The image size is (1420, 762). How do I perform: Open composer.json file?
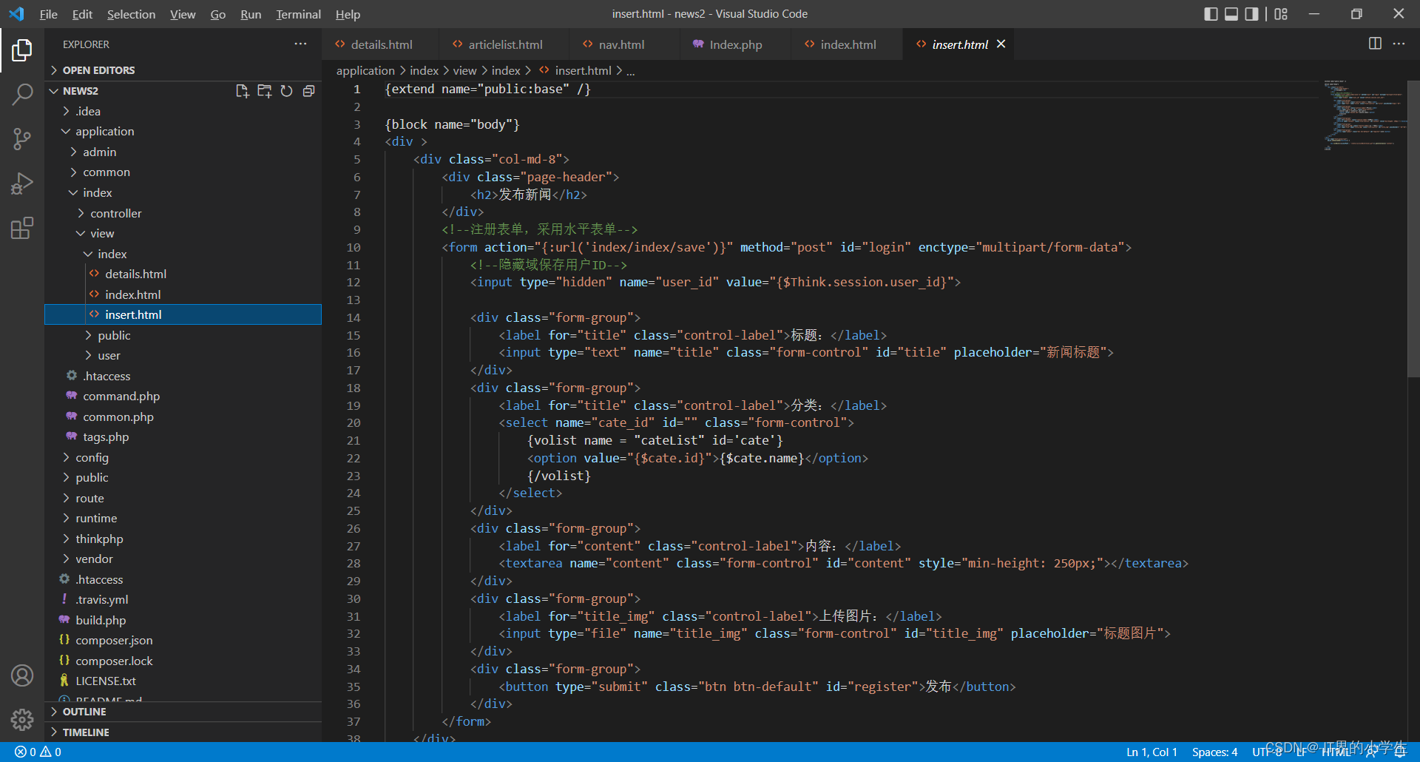coord(183,640)
